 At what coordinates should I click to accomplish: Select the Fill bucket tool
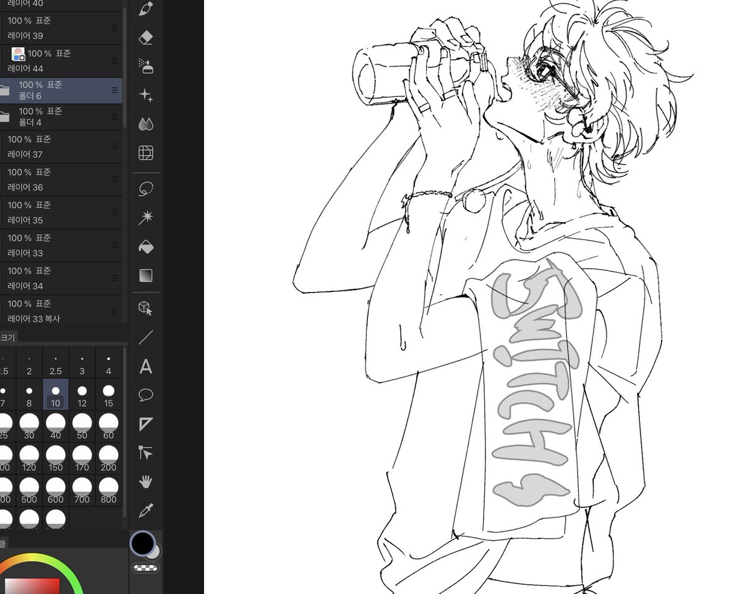(146, 246)
